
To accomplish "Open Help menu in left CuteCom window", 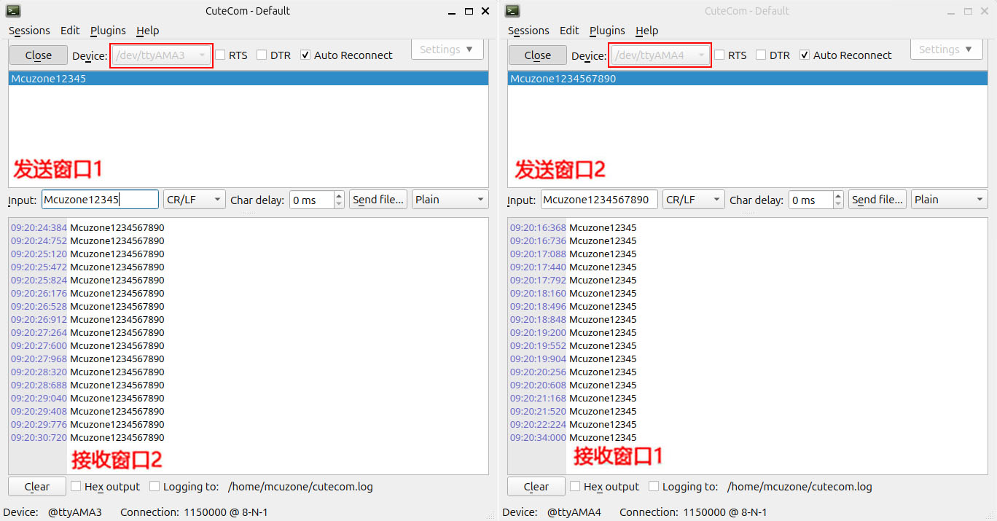I will pyautogui.click(x=148, y=31).
